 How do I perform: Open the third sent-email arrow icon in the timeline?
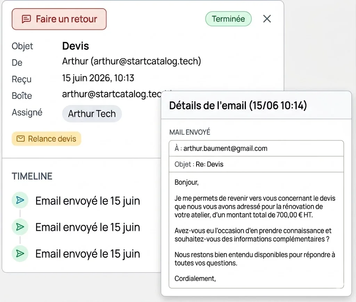[20, 253]
